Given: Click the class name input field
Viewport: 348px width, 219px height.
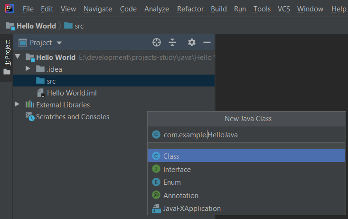Looking at the screenshot, I should (246, 134).
